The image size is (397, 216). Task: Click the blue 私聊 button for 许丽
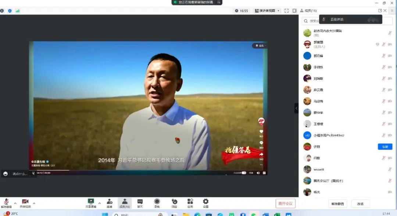(x=385, y=147)
